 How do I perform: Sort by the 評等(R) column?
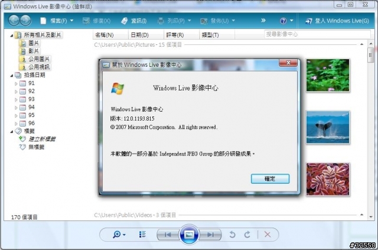pyautogui.click(x=181, y=35)
